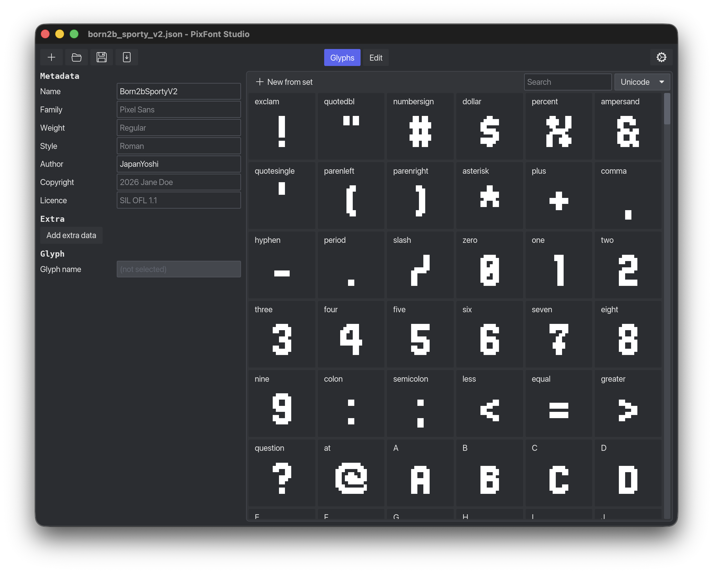Select the semicolon glyph tile

coord(420,403)
